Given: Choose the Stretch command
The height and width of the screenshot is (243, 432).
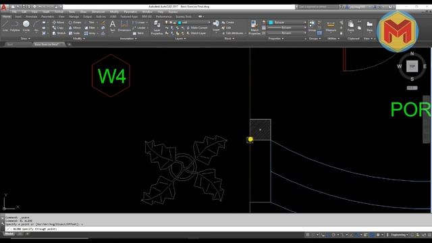Looking at the screenshot, I should (59, 33).
